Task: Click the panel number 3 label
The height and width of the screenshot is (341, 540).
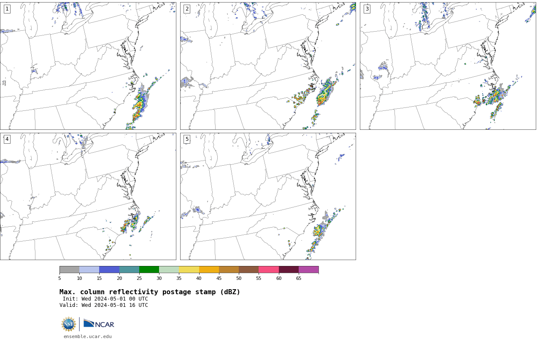Action: (x=367, y=9)
